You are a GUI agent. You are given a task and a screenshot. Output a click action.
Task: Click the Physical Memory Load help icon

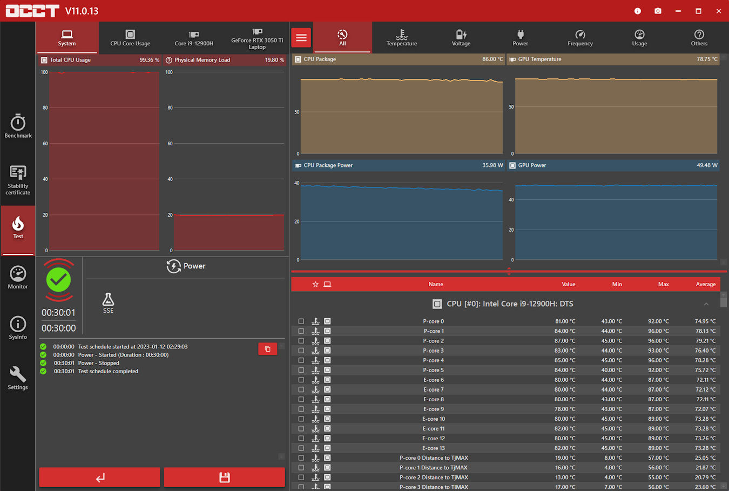(x=169, y=60)
